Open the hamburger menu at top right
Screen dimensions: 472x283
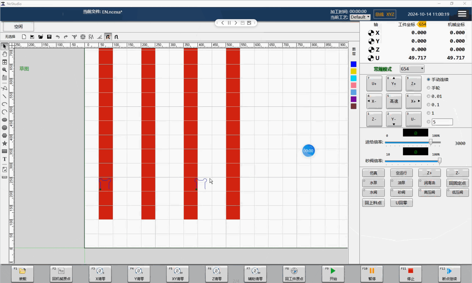coord(462,14)
